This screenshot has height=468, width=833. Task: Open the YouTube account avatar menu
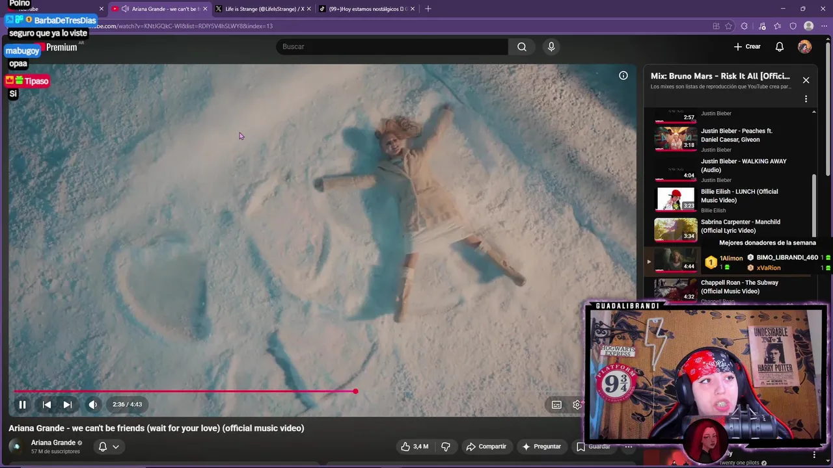(805, 47)
